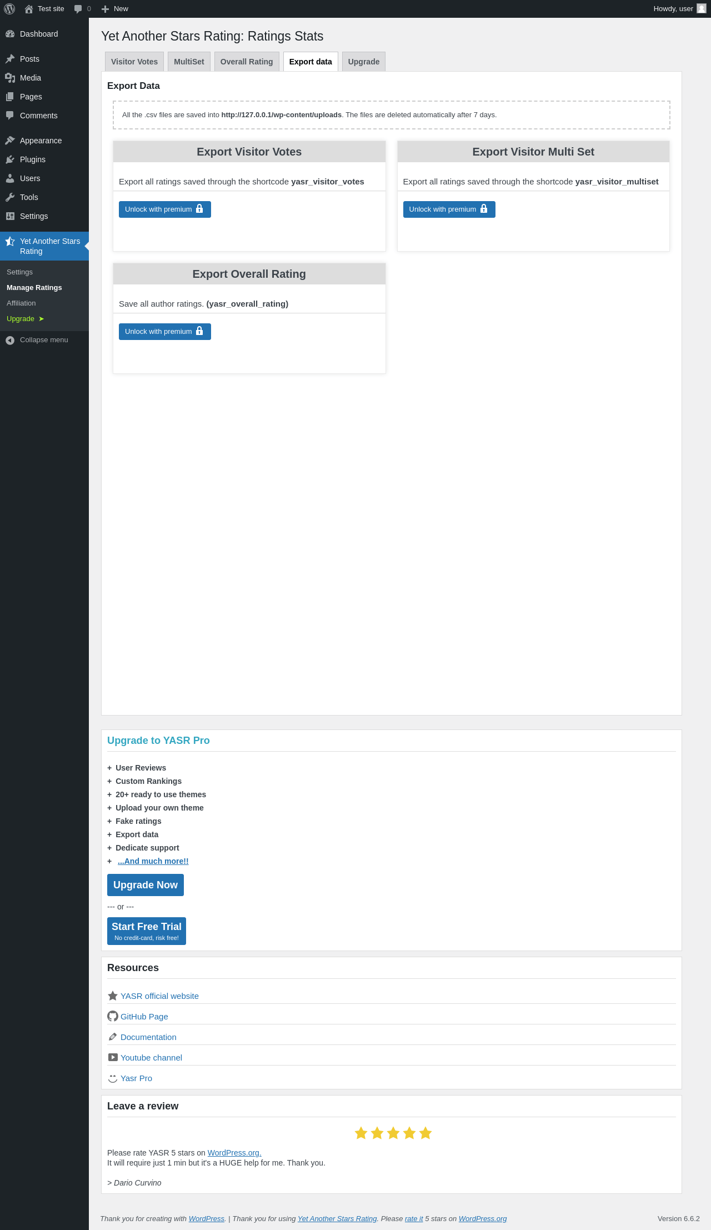The width and height of the screenshot is (711, 1230).
Task: Click the plus New icon in admin bar
Action: tap(105, 9)
